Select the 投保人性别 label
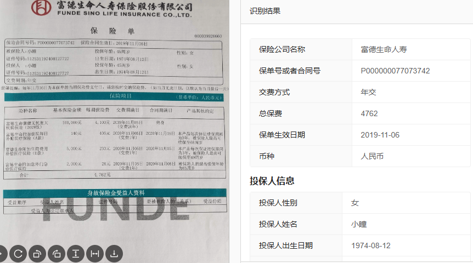473x263 pixels. (x=278, y=203)
